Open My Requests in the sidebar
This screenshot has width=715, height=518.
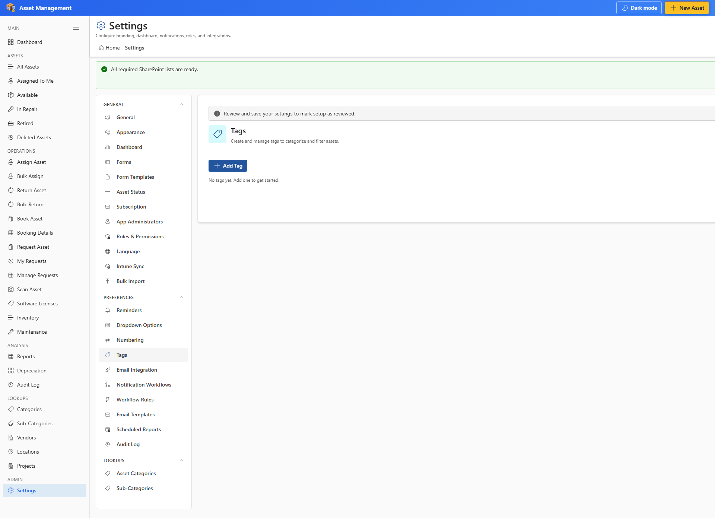pos(45,261)
